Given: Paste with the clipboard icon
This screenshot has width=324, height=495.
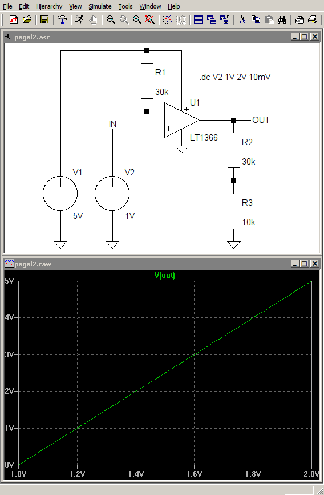Looking at the screenshot, I should [x=269, y=20].
